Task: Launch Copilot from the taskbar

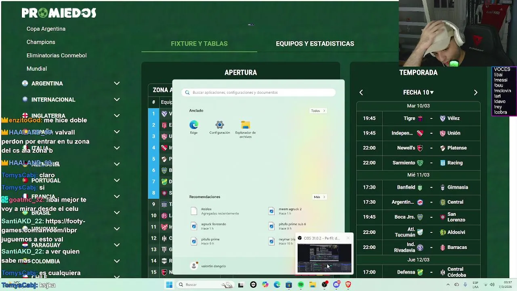Action: click(x=265, y=285)
